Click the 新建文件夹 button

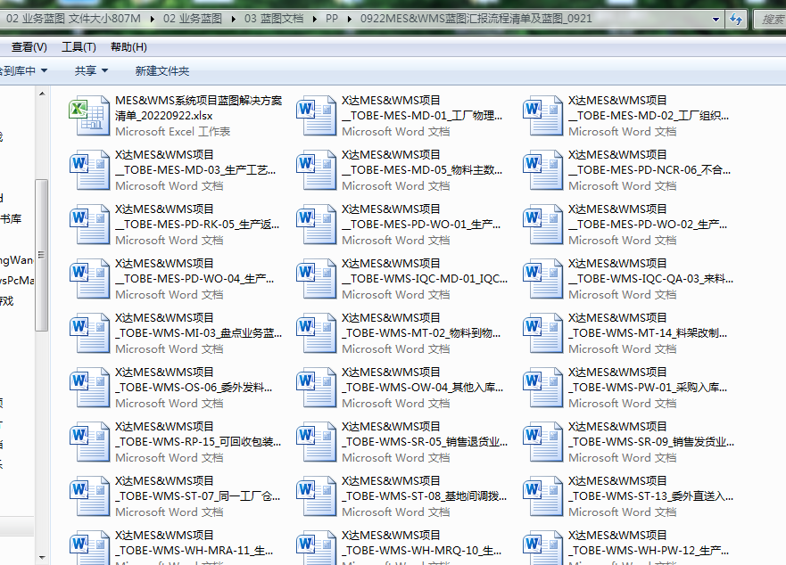(x=162, y=70)
